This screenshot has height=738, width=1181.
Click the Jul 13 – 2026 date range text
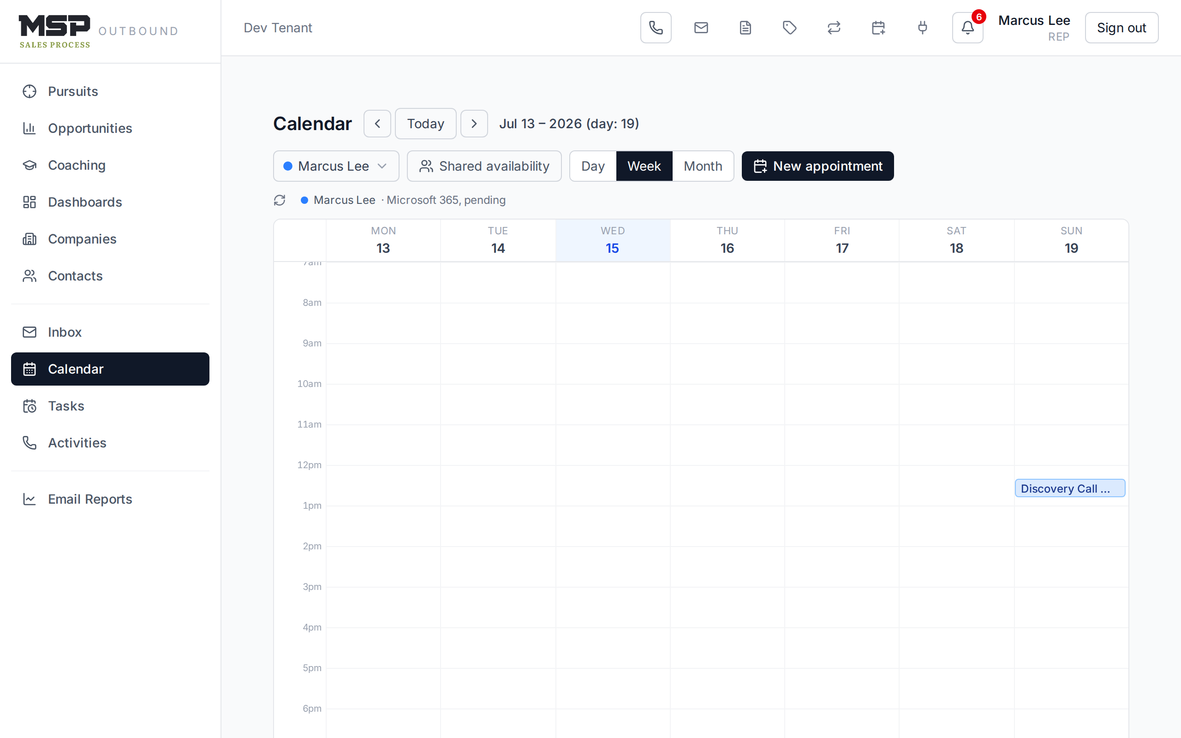point(569,124)
